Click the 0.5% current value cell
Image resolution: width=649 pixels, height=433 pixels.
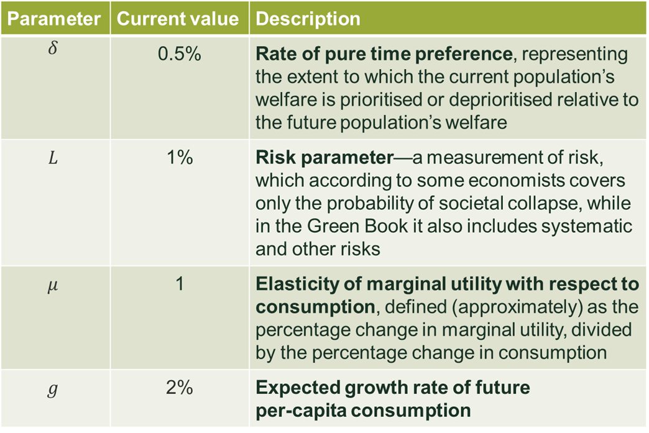180,54
